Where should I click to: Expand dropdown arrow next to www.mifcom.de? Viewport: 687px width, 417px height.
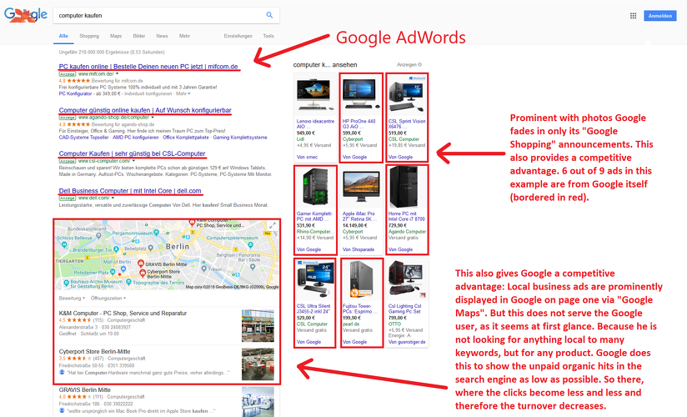[x=117, y=74]
